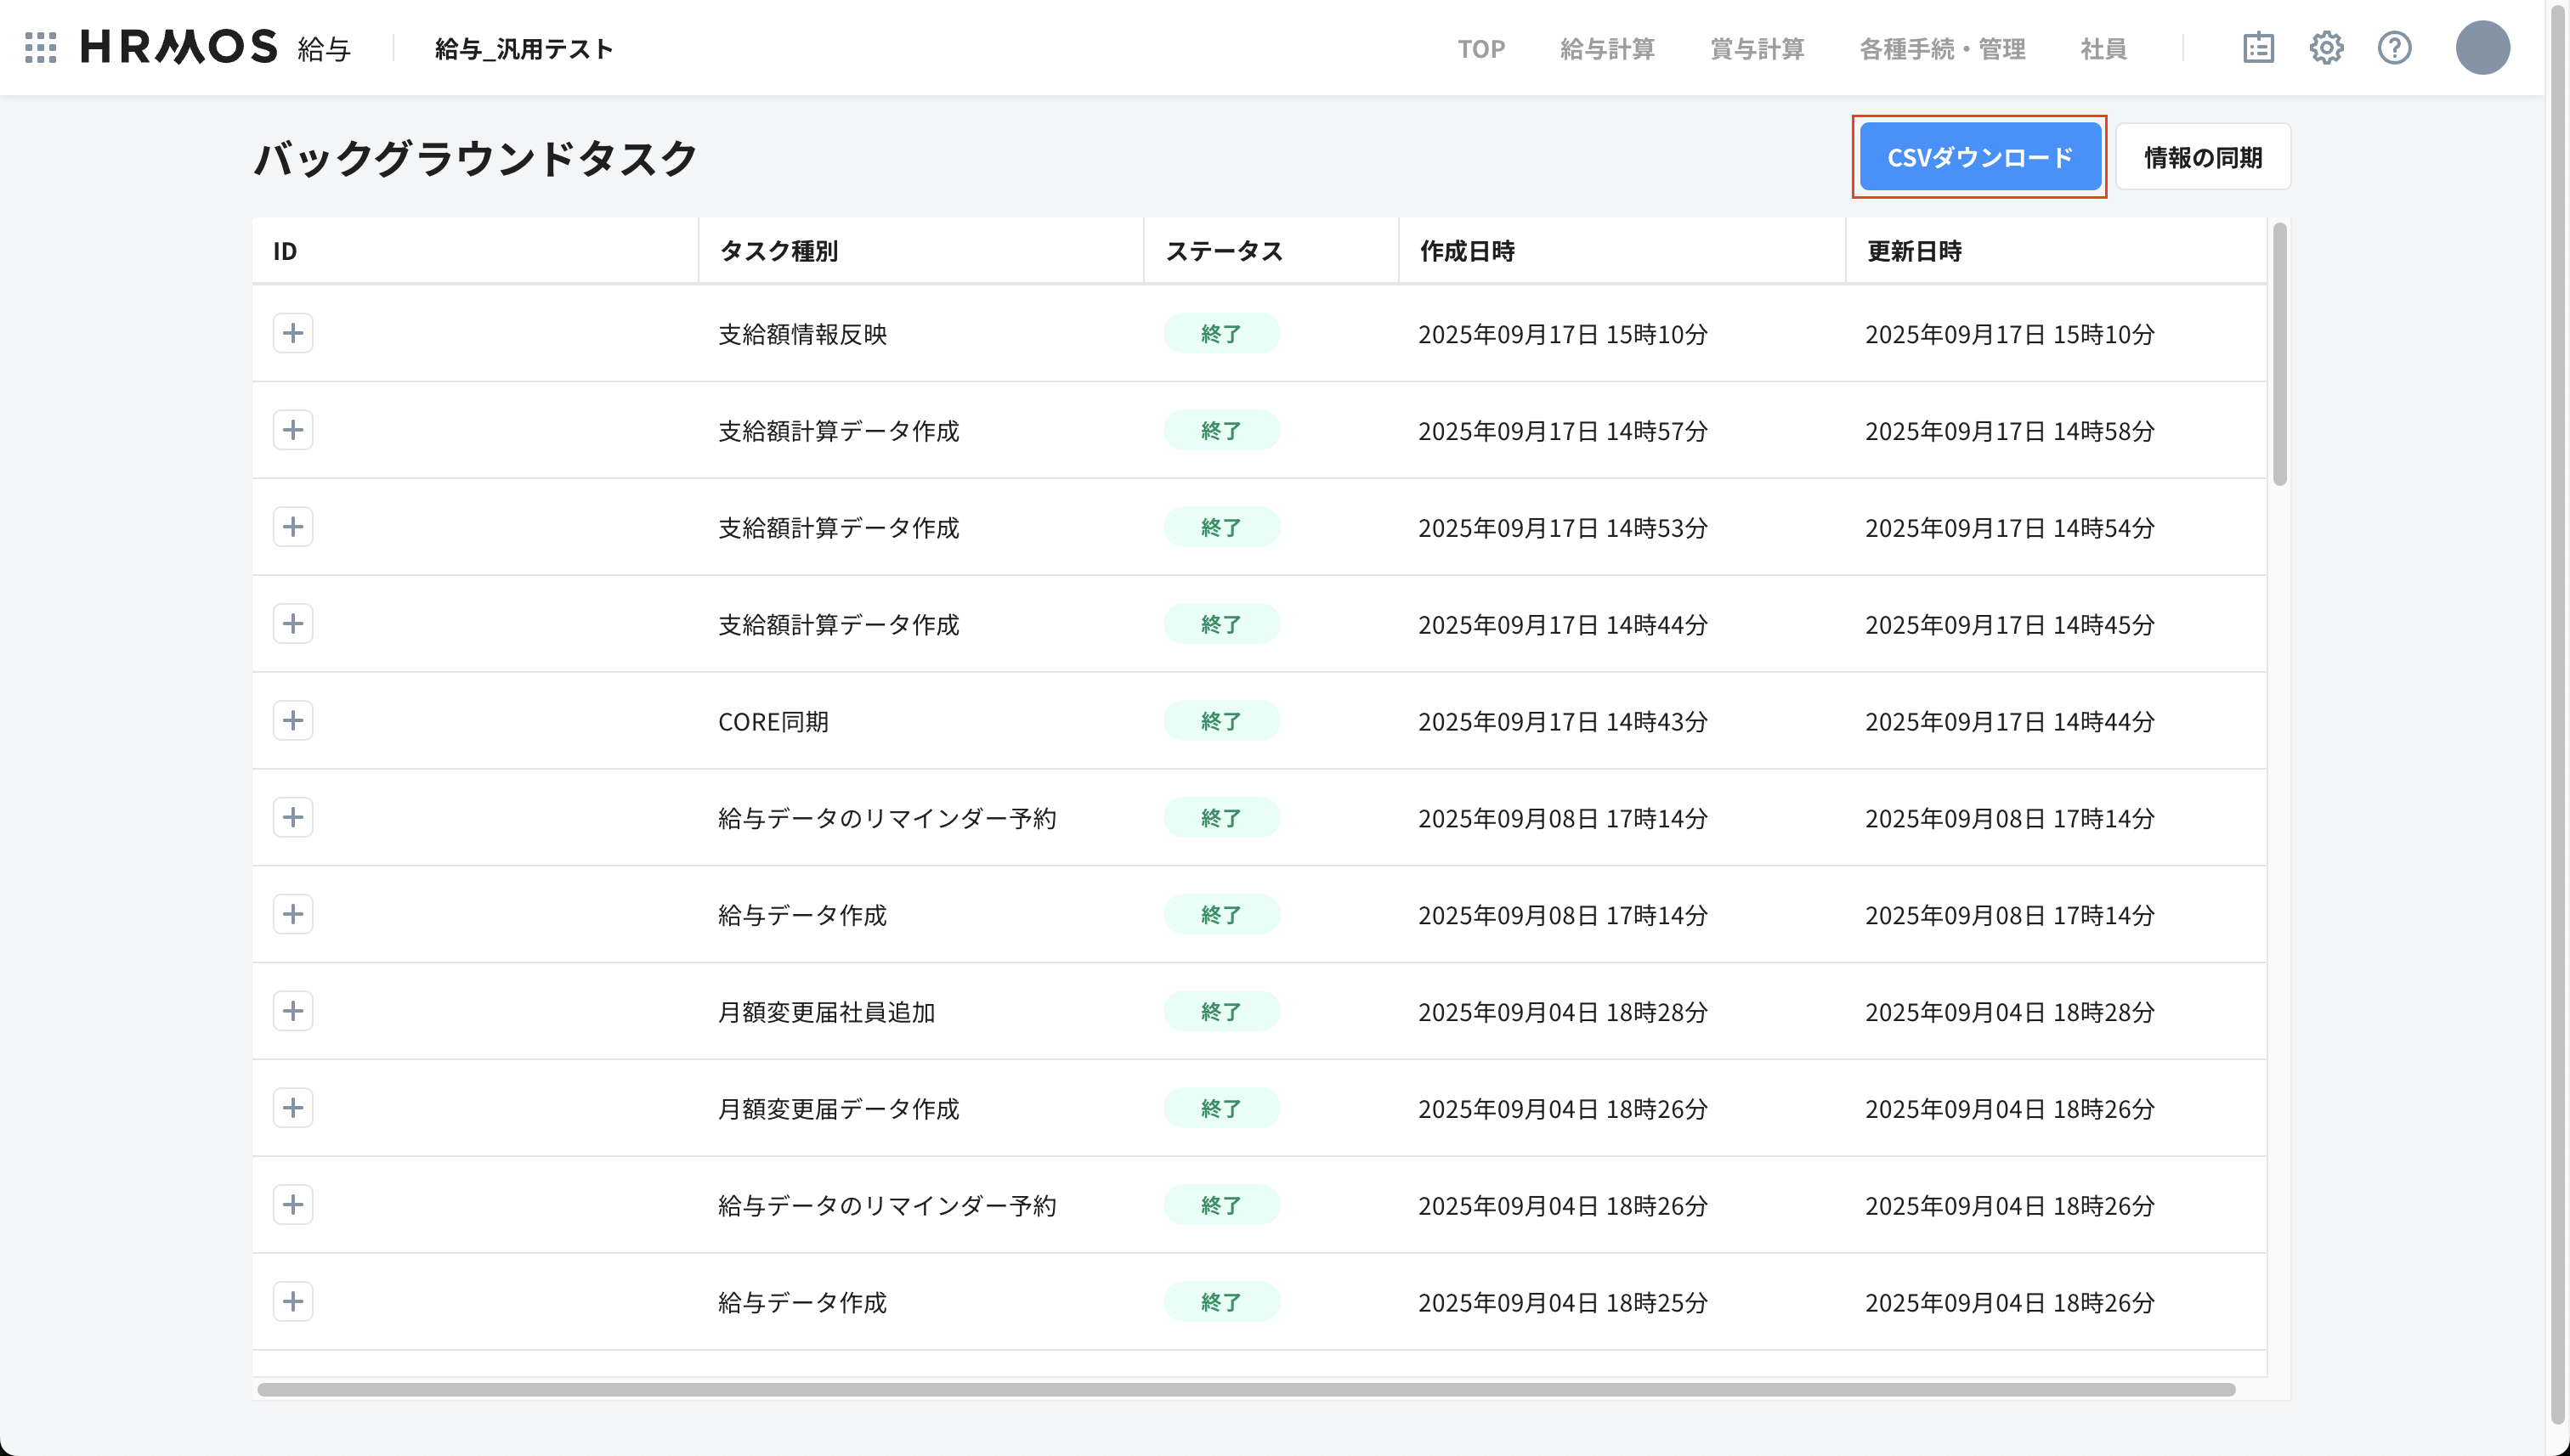Open the 社員 menu
This screenshot has height=1456, width=2570.
pyautogui.click(x=2103, y=48)
